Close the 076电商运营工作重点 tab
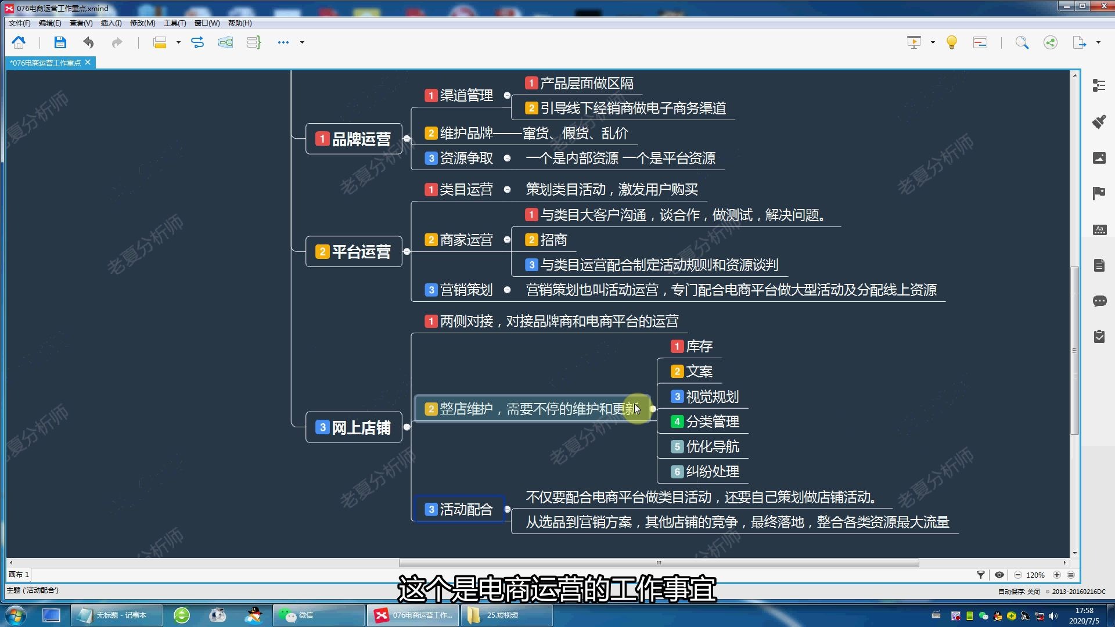1115x627 pixels. tap(88, 62)
